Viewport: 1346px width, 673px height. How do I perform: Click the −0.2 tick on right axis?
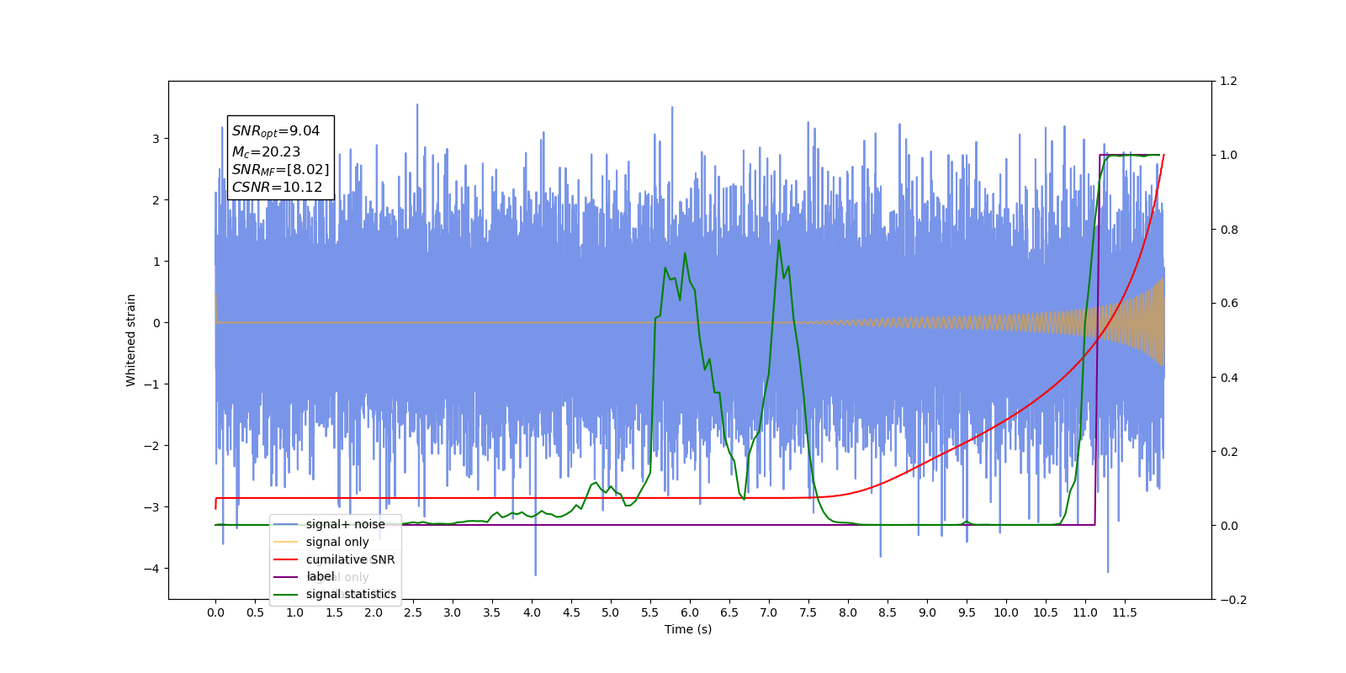(1232, 600)
